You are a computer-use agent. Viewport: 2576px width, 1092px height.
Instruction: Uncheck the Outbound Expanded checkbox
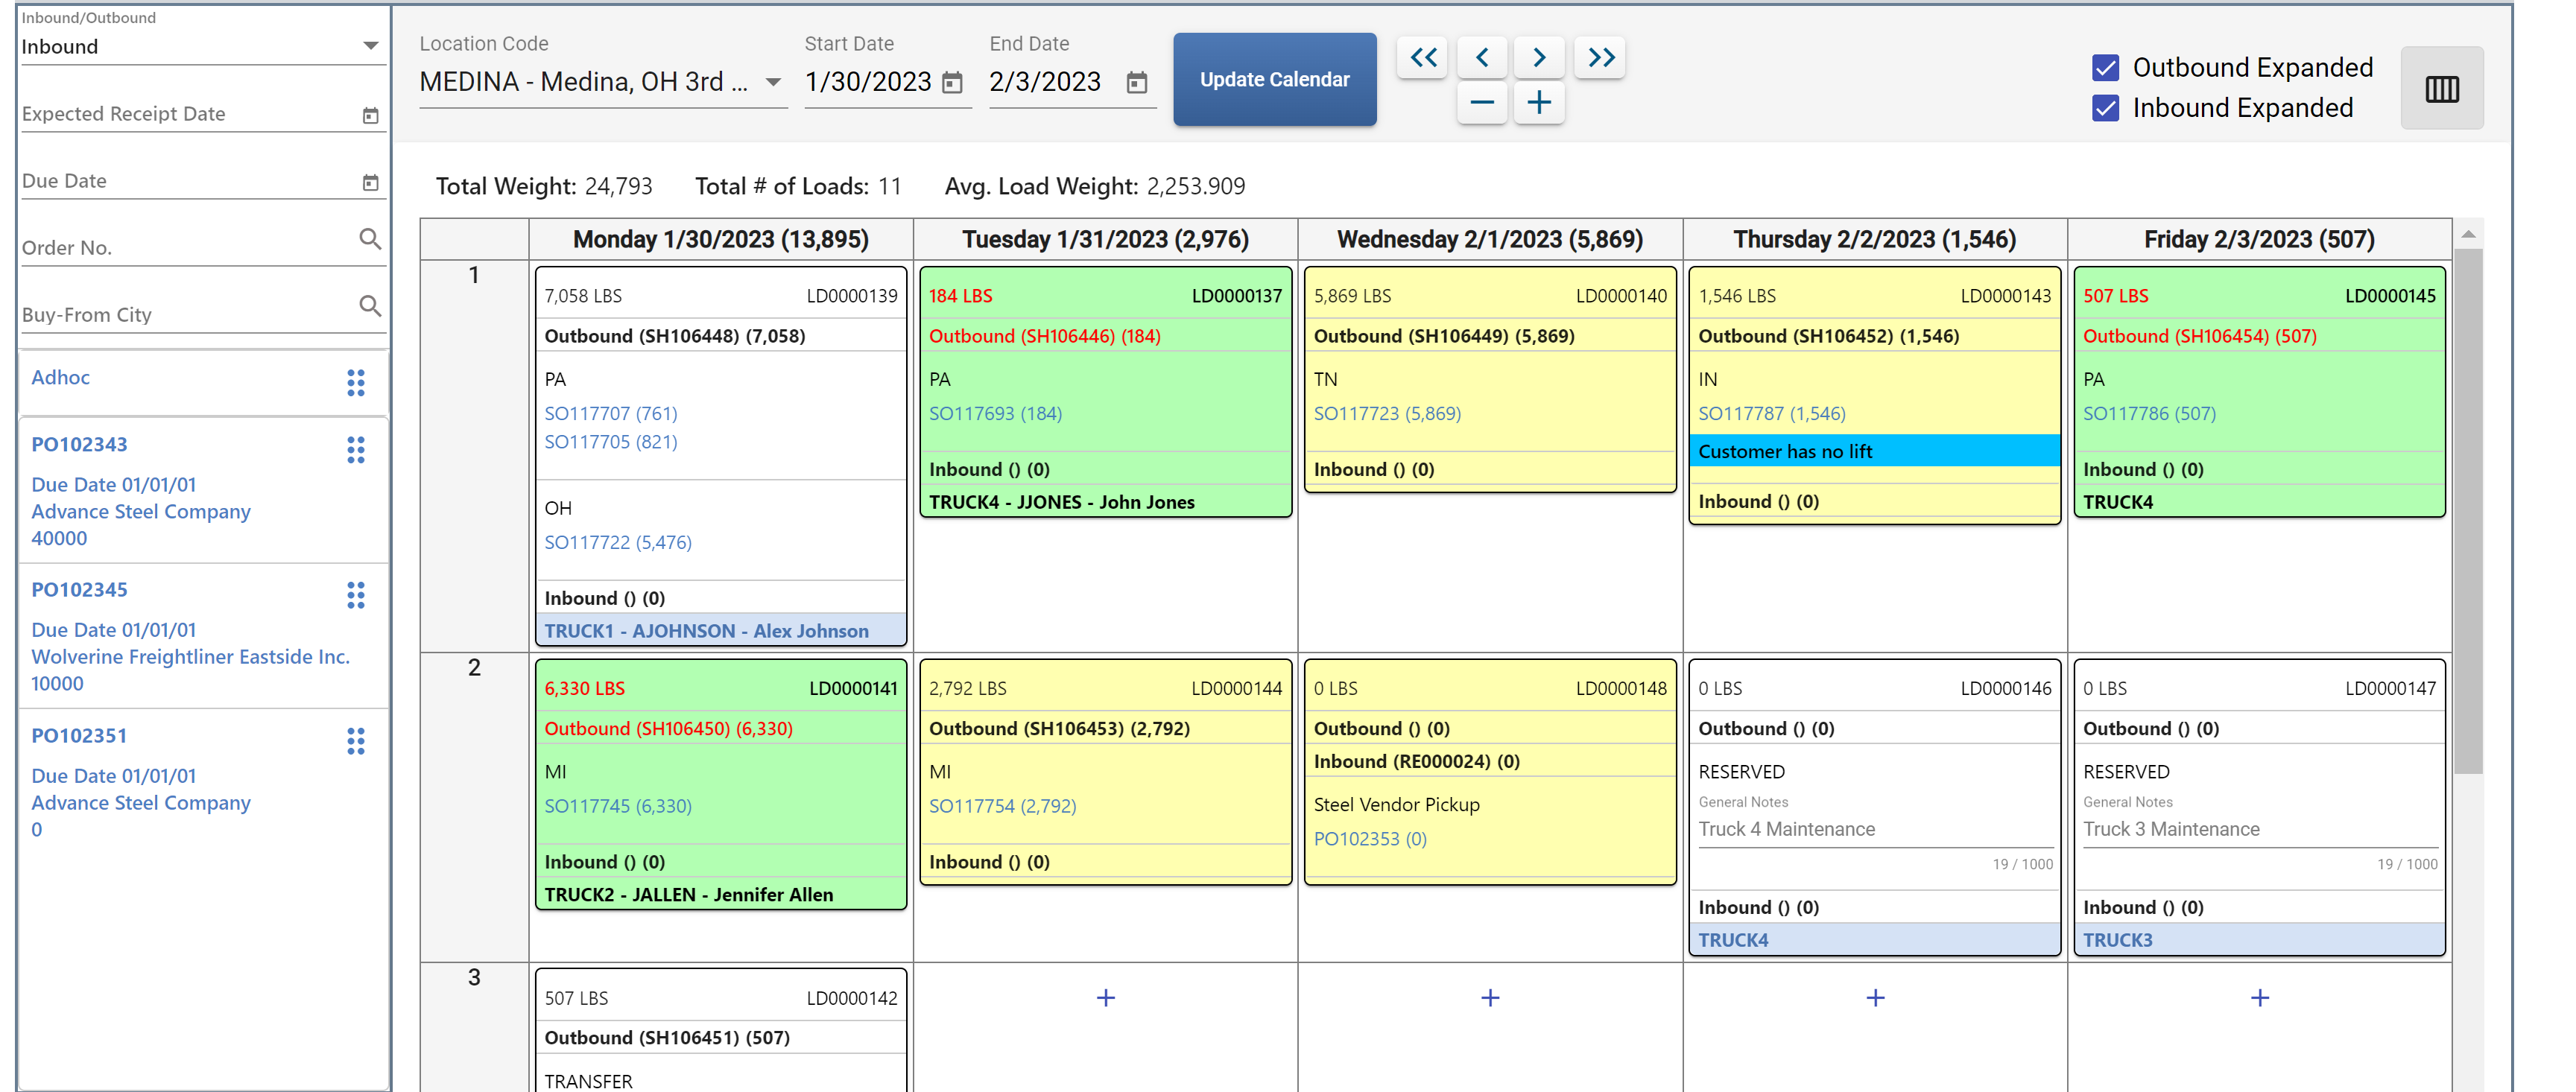click(2104, 67)
